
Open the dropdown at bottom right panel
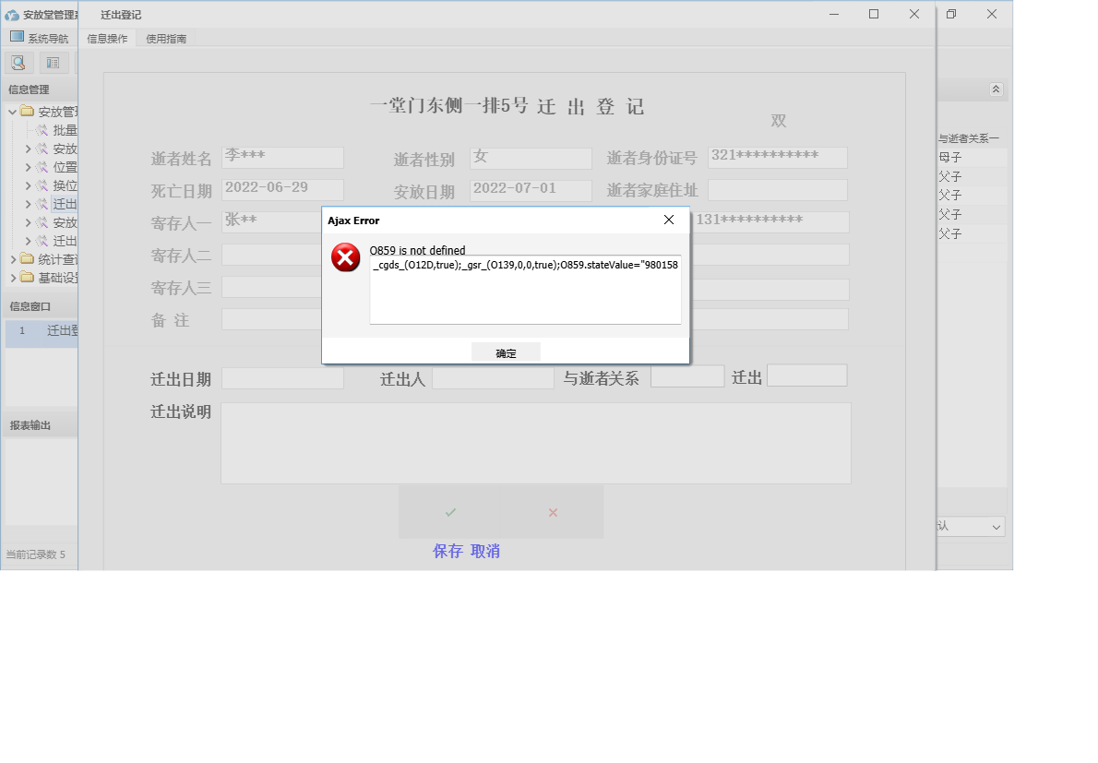tap(998, 526)
